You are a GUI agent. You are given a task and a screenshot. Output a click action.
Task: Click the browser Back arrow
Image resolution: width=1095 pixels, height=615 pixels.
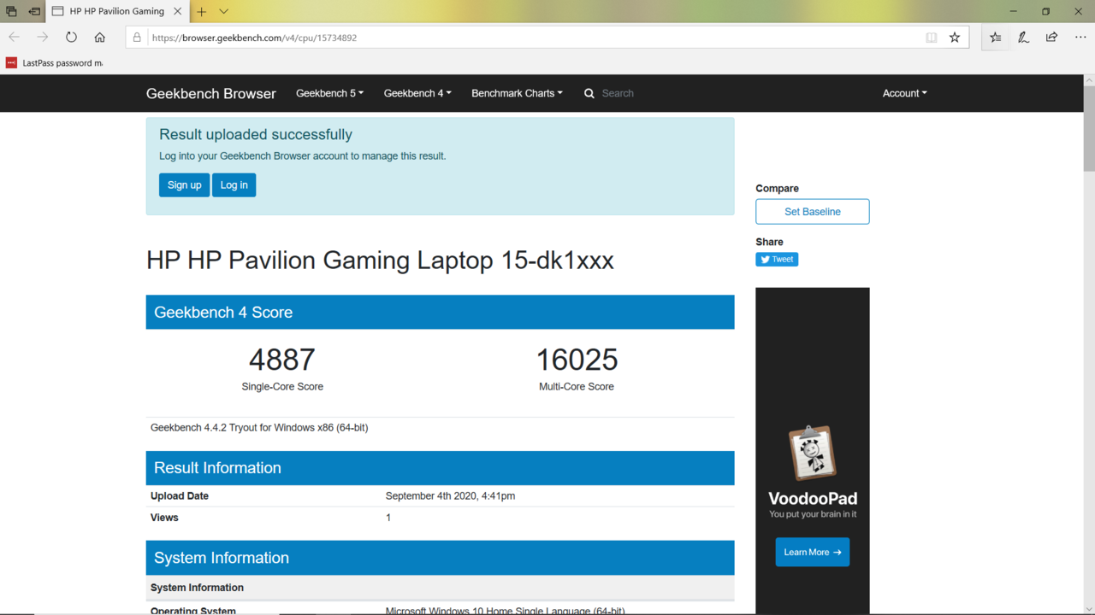point(14,38)
